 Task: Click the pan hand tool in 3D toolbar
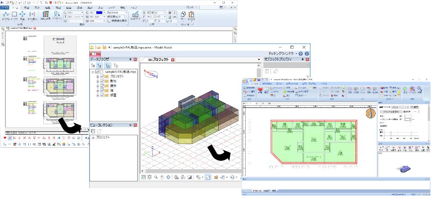[162, 178]
